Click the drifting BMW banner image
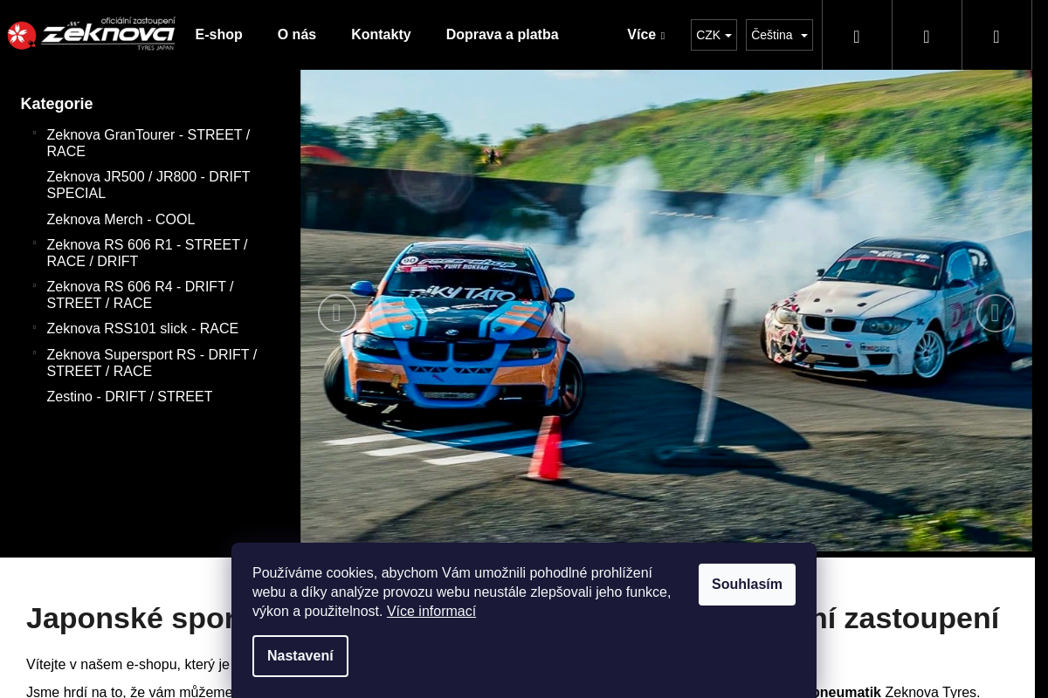This screenshot has width=1048, height=698. point(666,311)
